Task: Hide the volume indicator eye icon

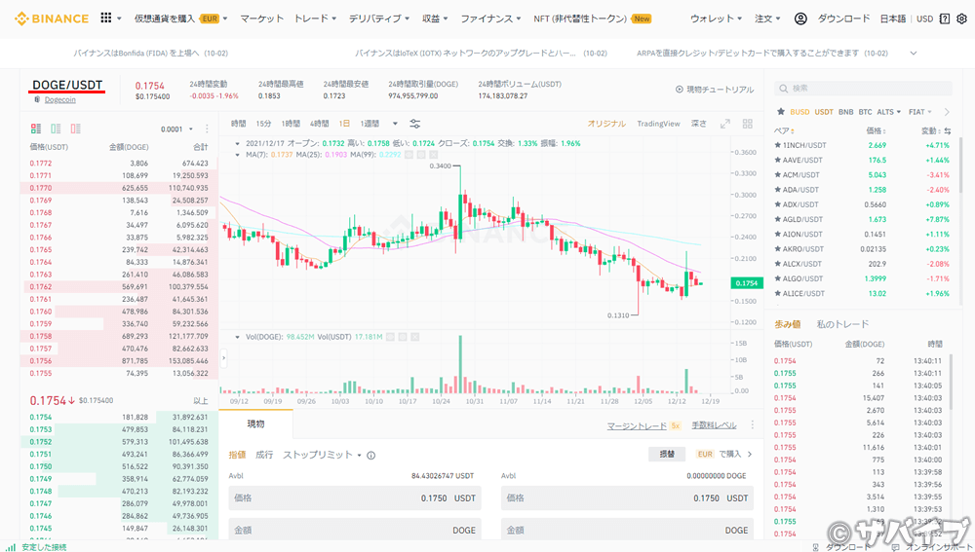Action: 390,337
